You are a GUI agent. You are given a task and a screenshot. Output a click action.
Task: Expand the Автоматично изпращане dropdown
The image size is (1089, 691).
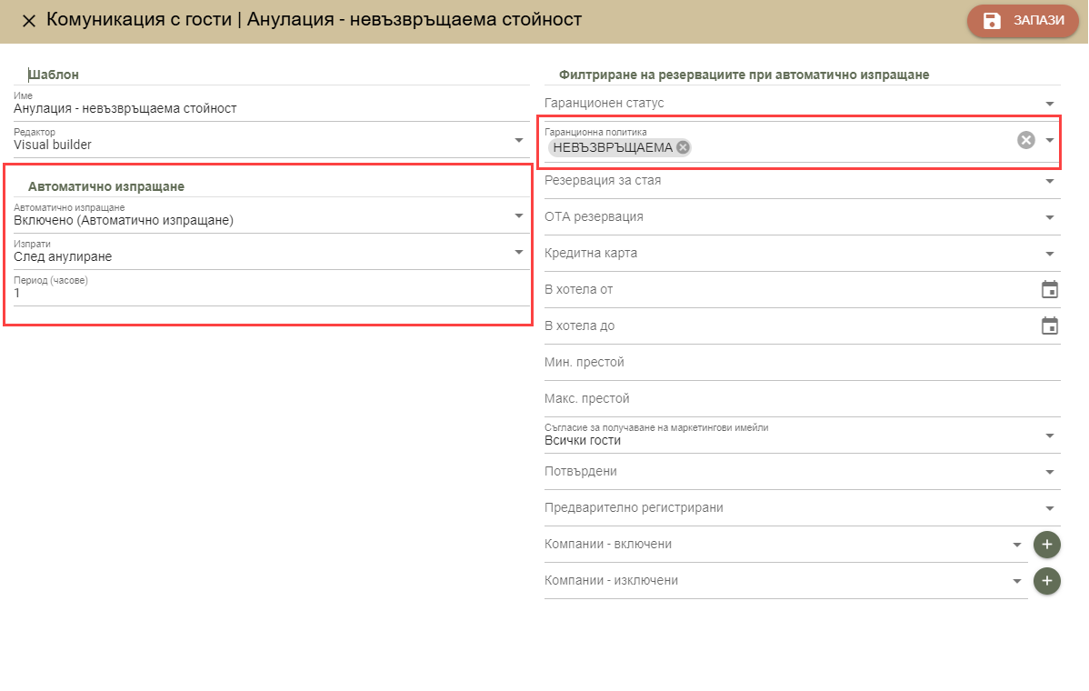tap(272, 215)
